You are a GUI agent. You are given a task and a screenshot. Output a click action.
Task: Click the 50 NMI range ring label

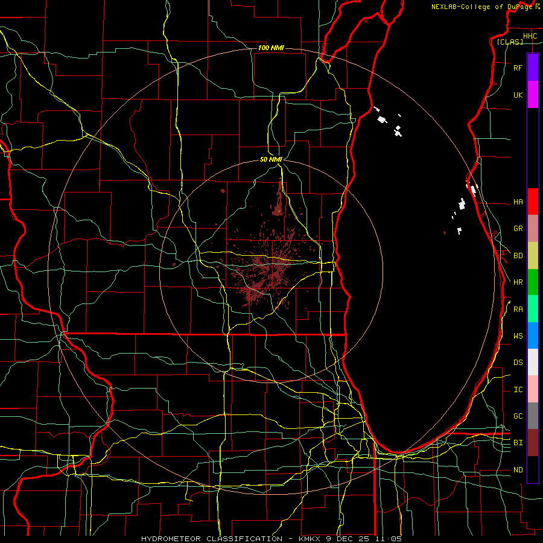point(271,159)
